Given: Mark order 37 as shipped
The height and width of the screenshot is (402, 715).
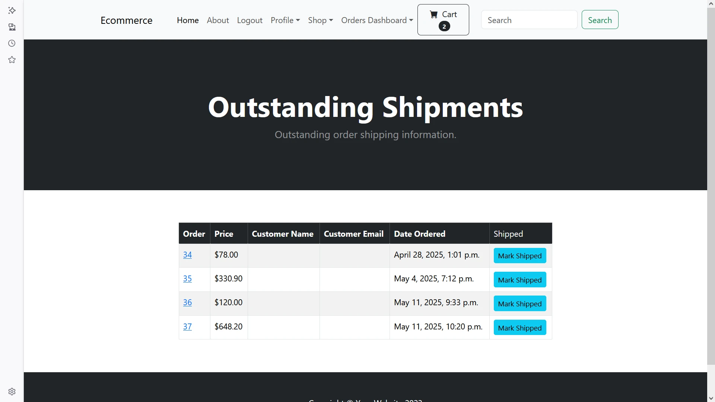Looking at the screenshot, I should 519,328.
